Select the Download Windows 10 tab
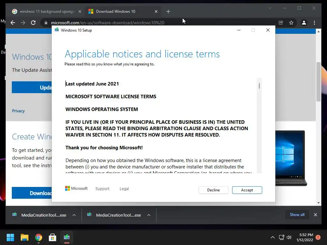 (122, 11)
